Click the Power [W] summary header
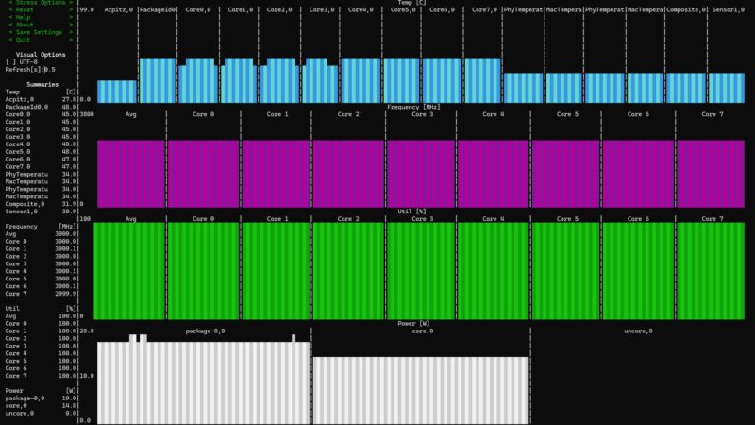This screenshot has width=755, height=425. (x=41, y=391)
